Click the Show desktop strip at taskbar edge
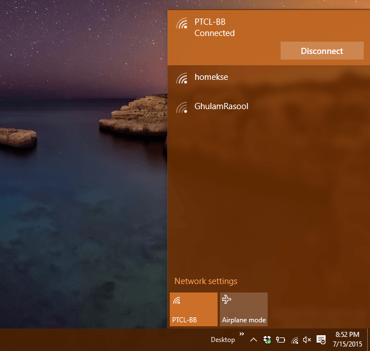Viewport: 370px width, 351px height. [368, 340]
